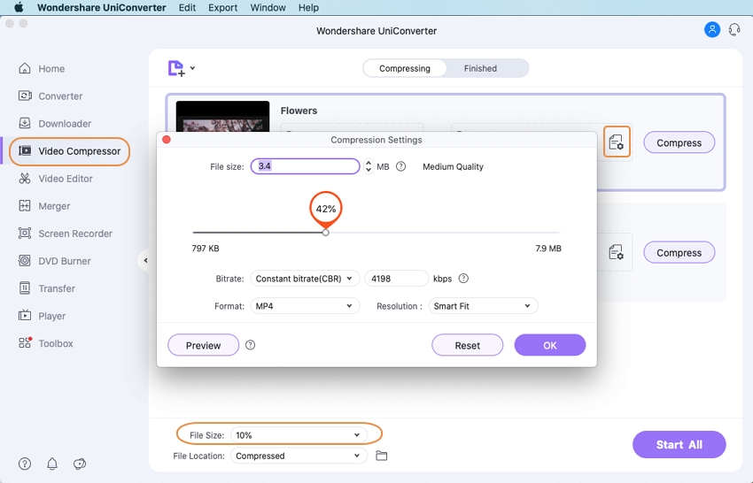This screenshot has width=753, height=483.
Task: Open the Format MP4 dropdown
Action: coord(305,306)
